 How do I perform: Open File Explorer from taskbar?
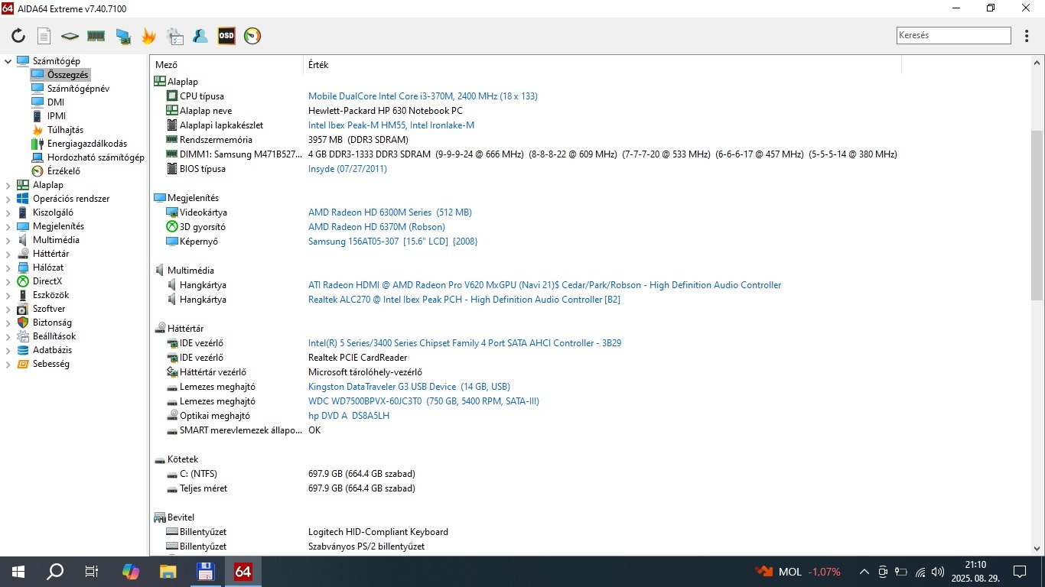(x=168, y=571)
